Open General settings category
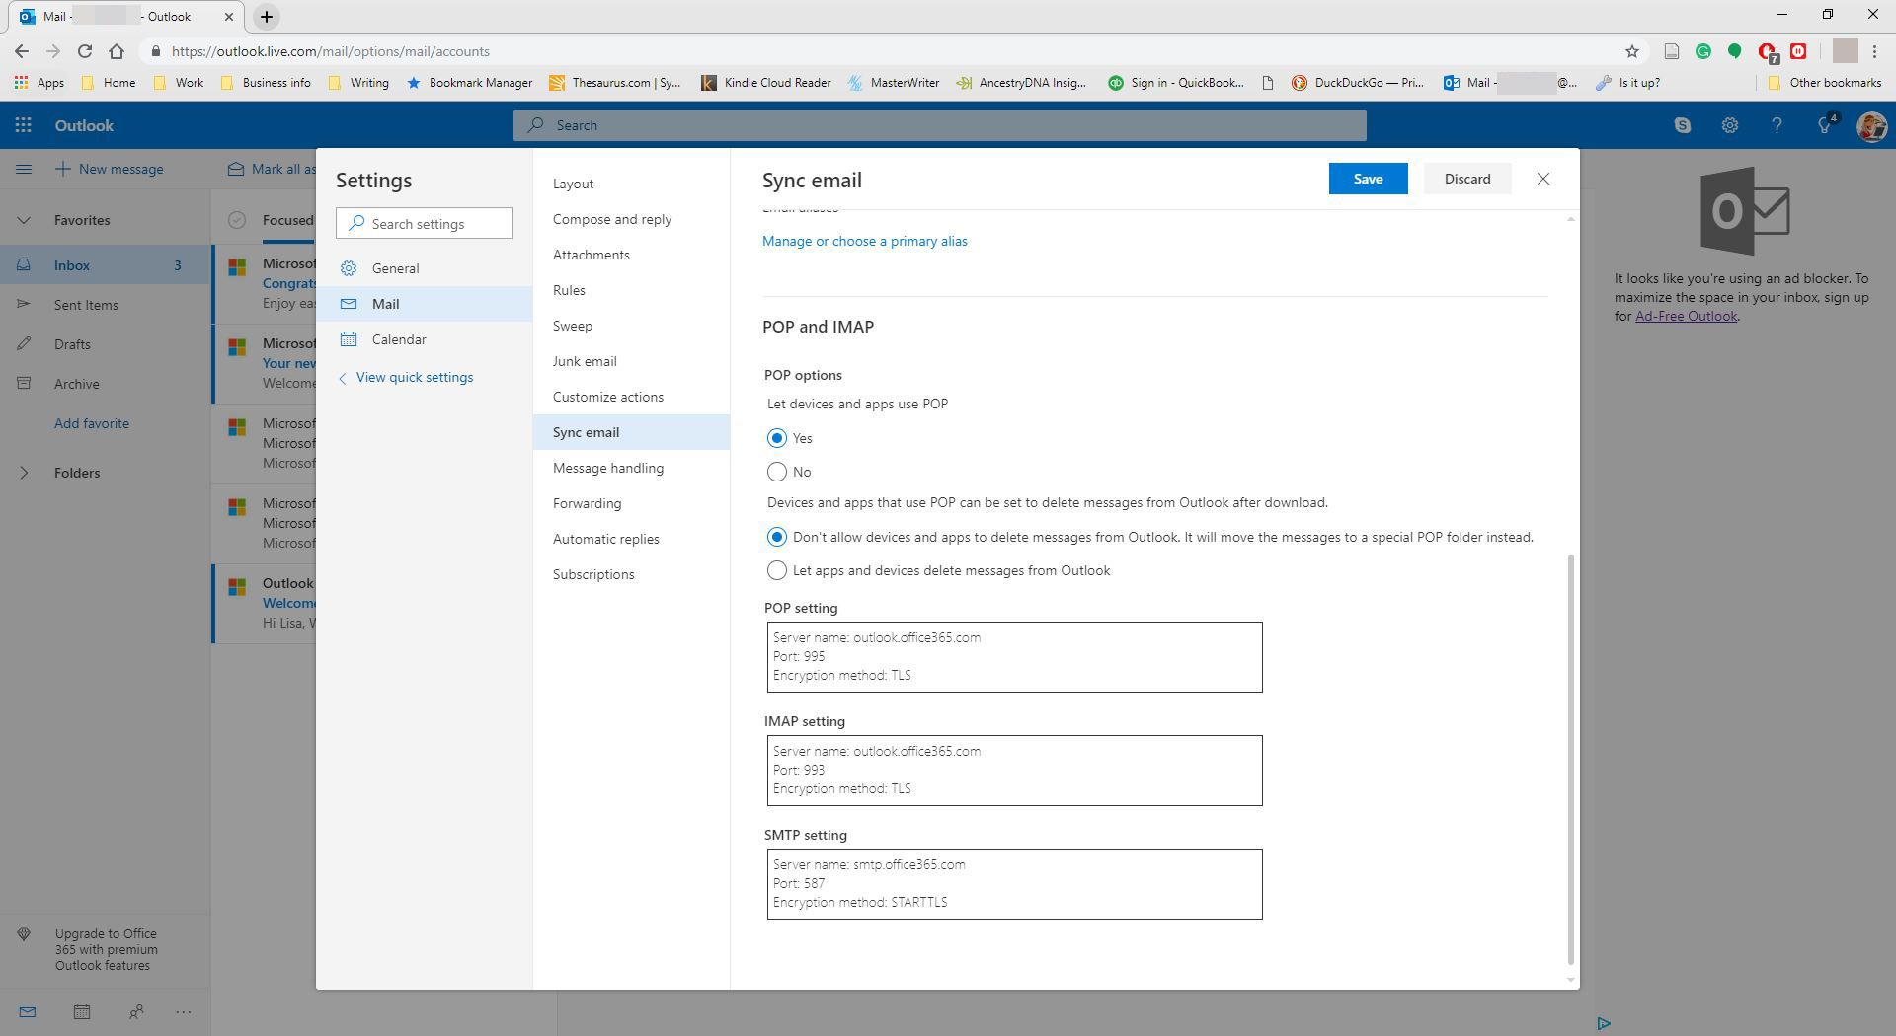The height and width of the screenshot is (1036, 1896). (425, 268)
